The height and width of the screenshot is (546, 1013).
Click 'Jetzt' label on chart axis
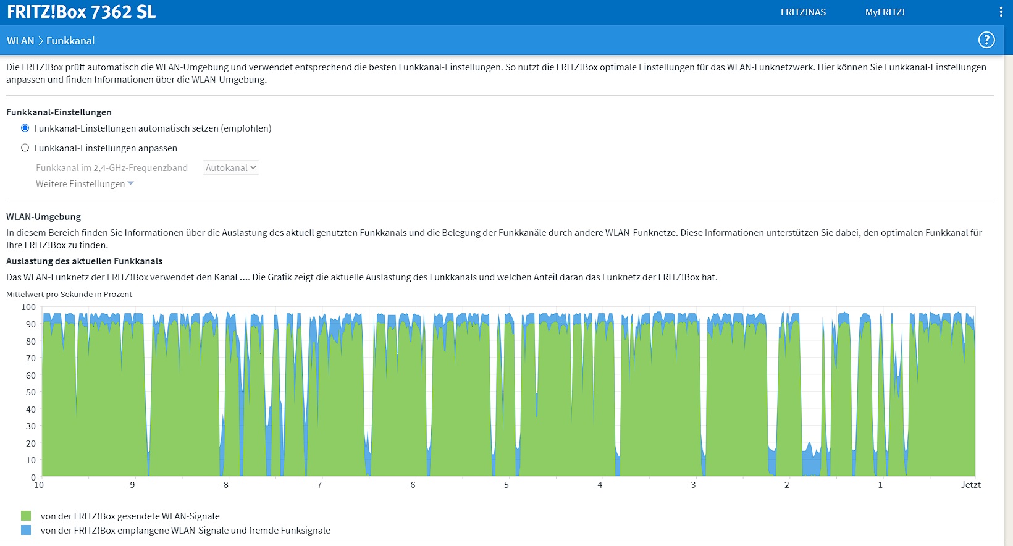coord(970,484)
